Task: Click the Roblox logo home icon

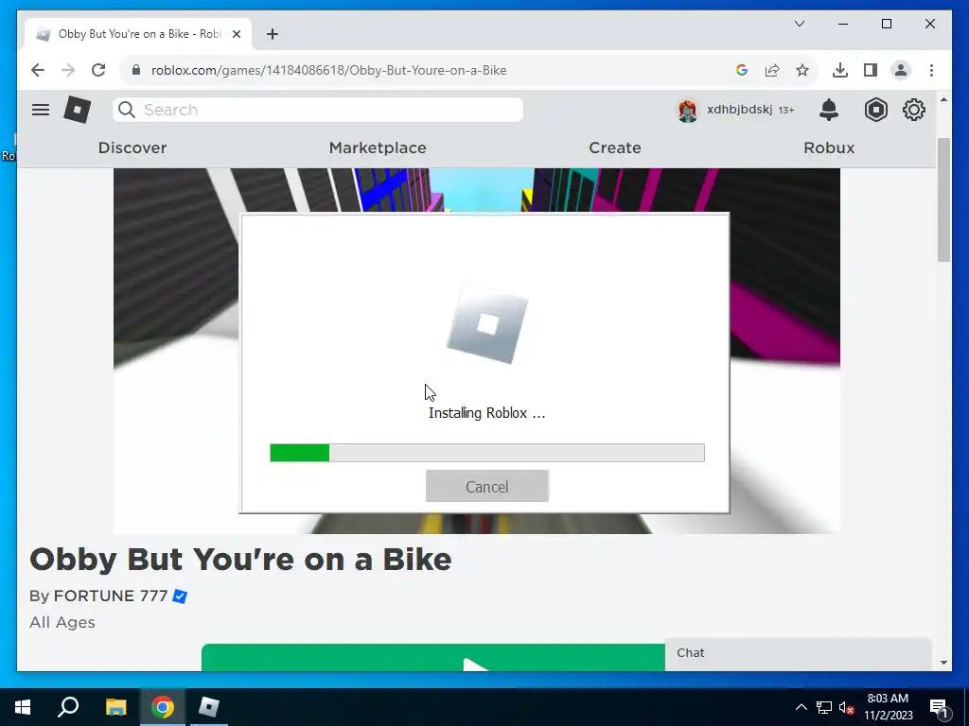Action: click(78, 110)
